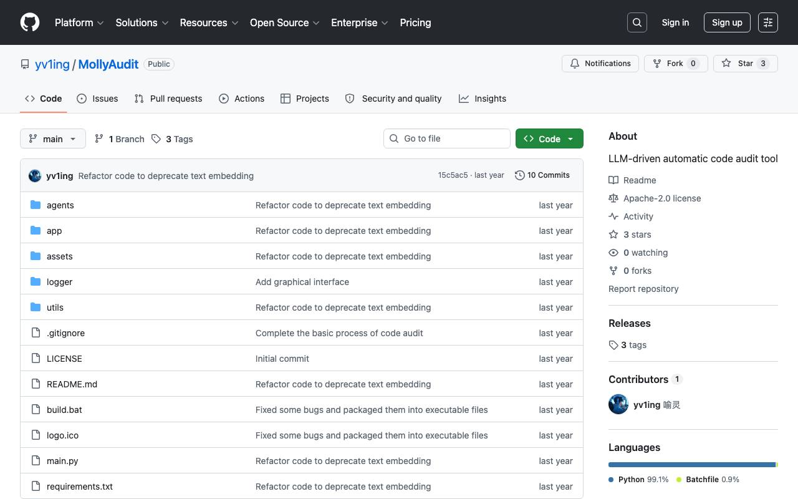Image resolution: width=798 pixels, height=499 pixels.
Task: Open the Insights tab
Action: (x=483, y=99)
